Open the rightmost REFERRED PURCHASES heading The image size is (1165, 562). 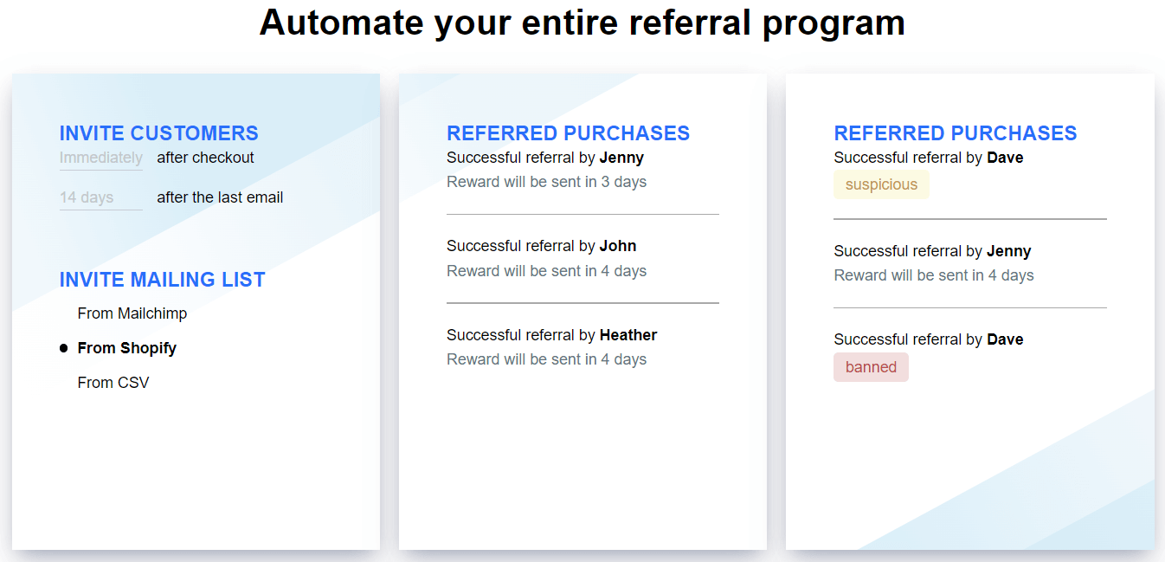955,132
